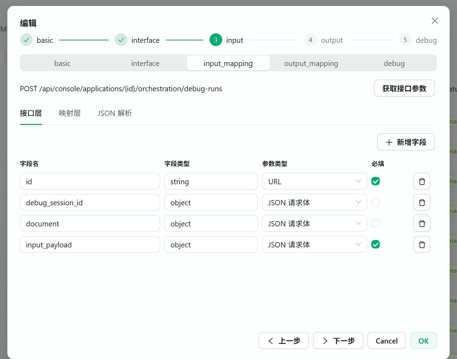
Task: Delete the input_payload field row
Action: coord(422,245)
